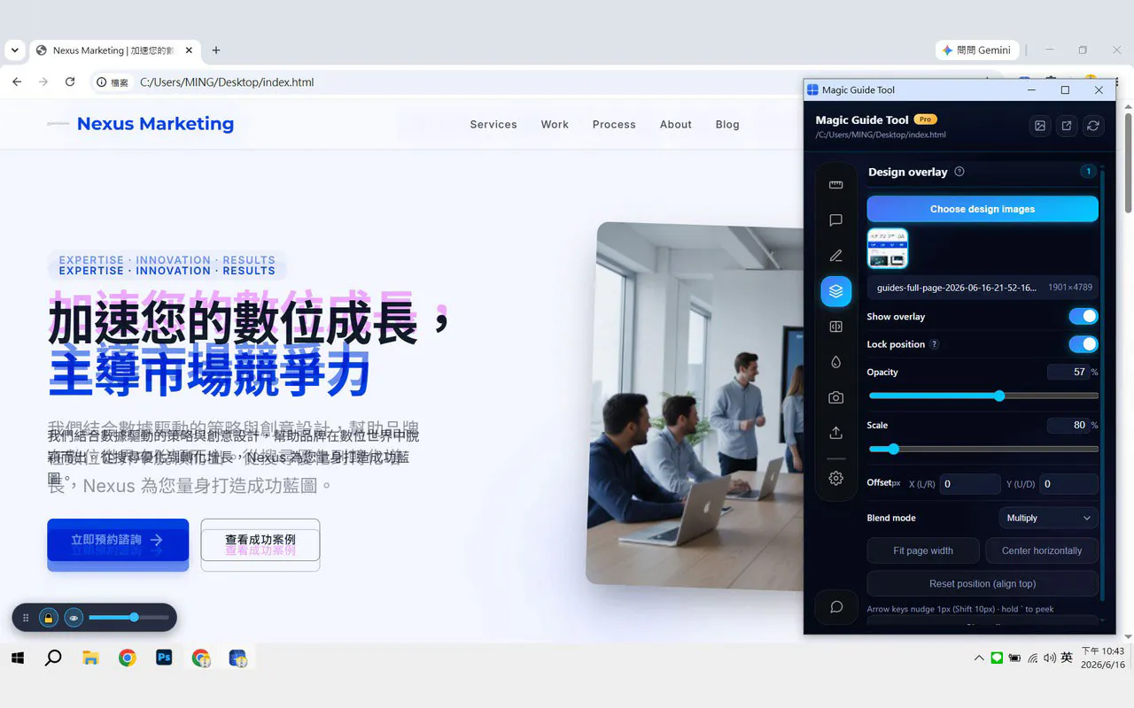Image resolution: width=1134 pixels, height=708 pixels.
Task: Open the Services nav item
Action: point(493,125)
